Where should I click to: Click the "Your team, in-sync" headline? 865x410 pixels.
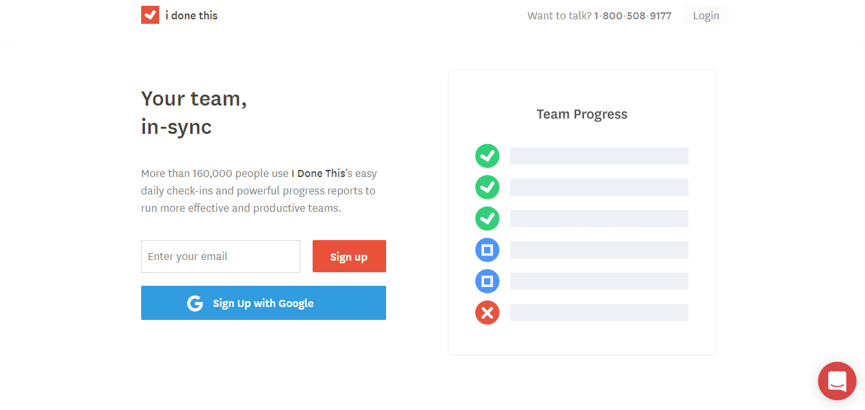click(x=194, y=113)
